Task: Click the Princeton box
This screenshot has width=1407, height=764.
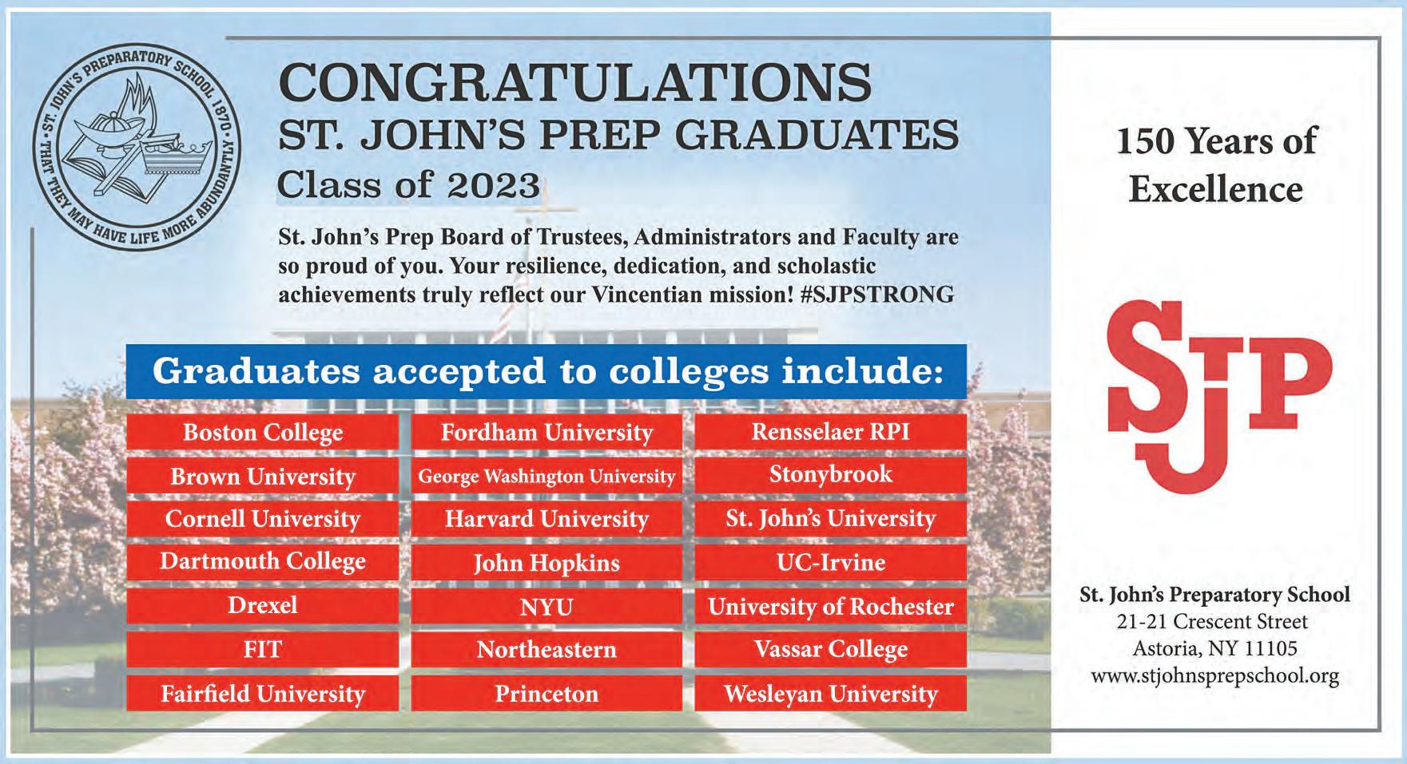Action: tap(547, 693)
